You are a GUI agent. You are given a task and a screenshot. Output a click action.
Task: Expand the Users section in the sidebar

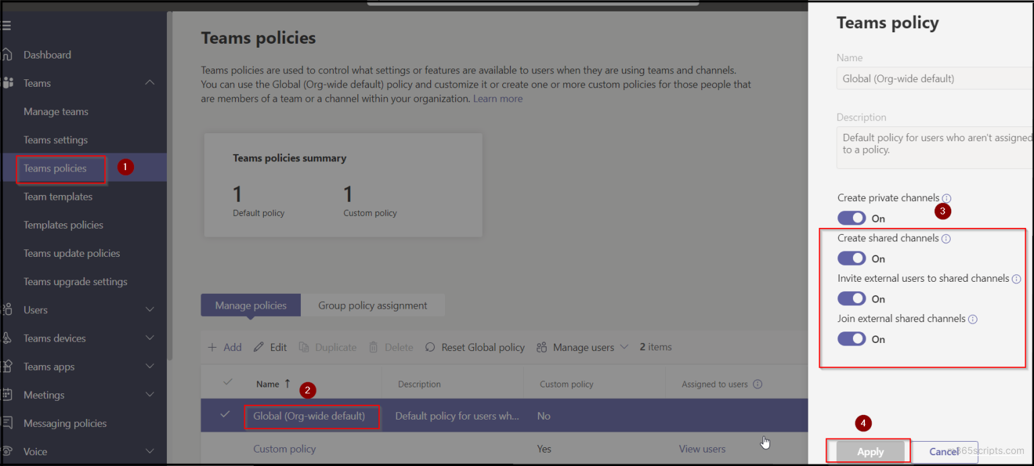point(151,310)
